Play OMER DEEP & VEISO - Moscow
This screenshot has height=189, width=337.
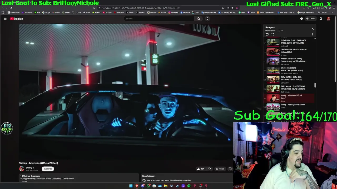(289, 52)
